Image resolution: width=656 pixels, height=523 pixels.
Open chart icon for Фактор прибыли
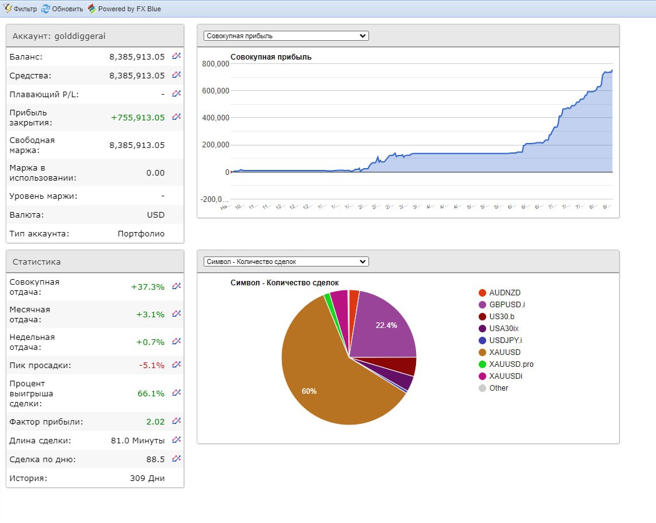(x=176, y=421)
